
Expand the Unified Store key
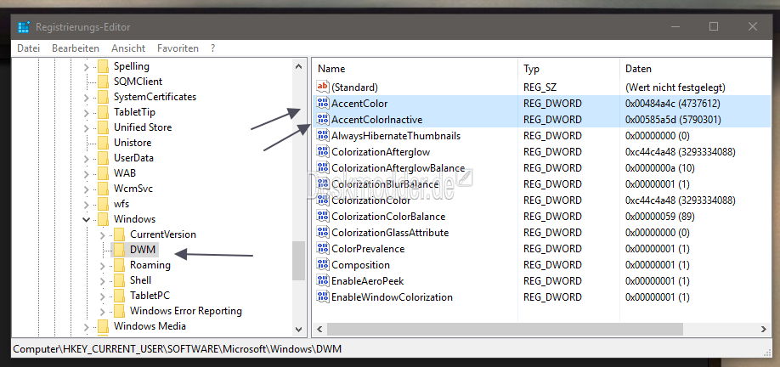87,128
